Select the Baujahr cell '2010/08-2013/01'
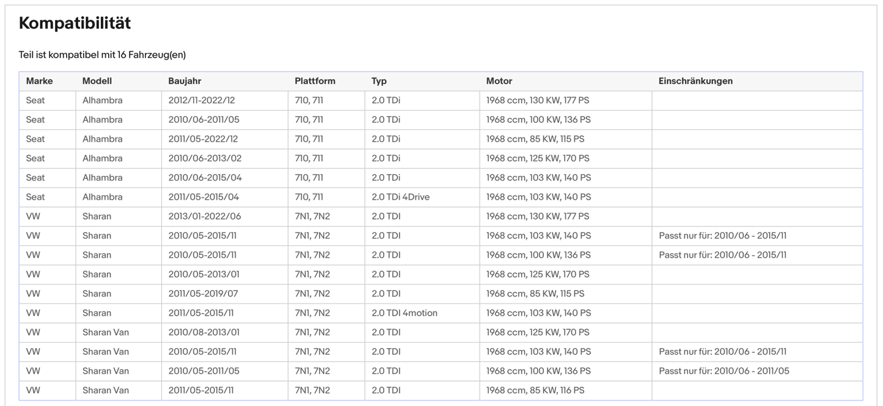 (204, 333)
